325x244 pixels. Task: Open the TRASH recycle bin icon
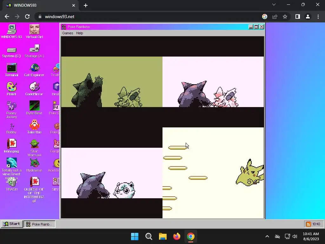coord(12,184)
